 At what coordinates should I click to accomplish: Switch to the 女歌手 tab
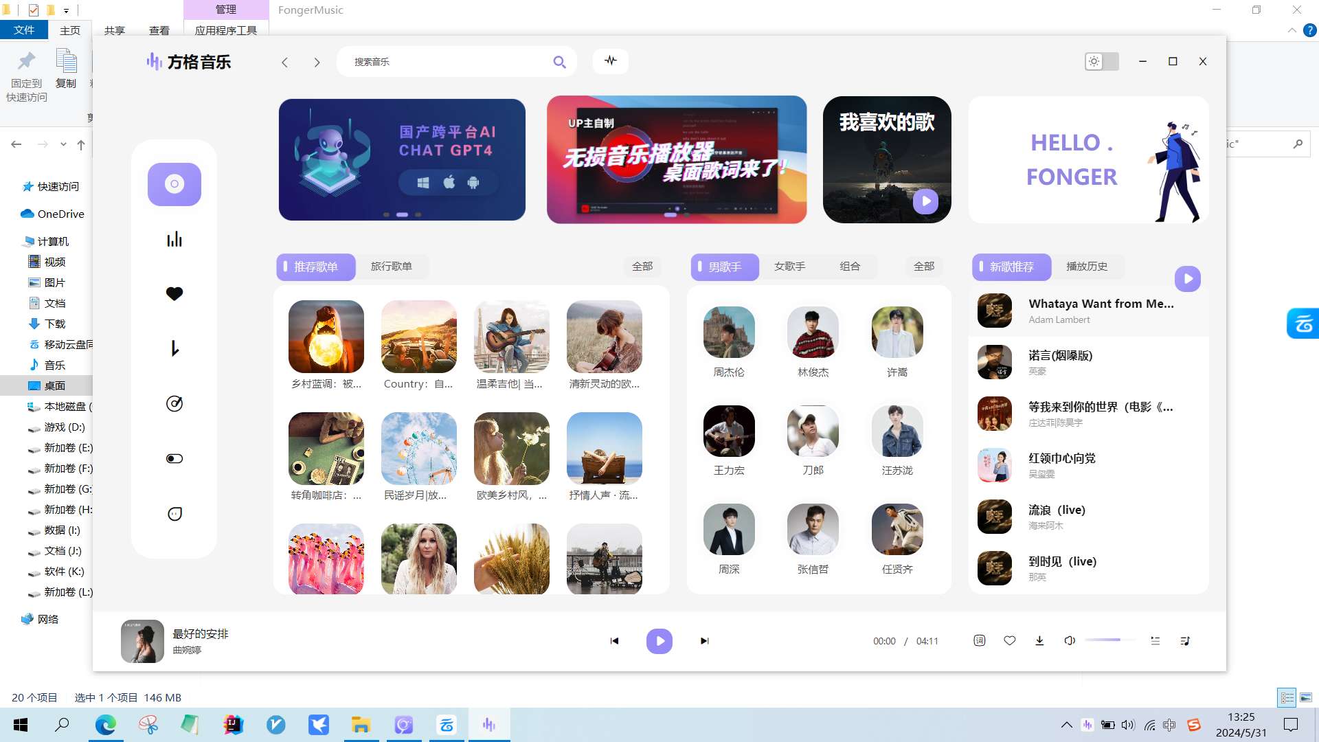coord(789,267)
